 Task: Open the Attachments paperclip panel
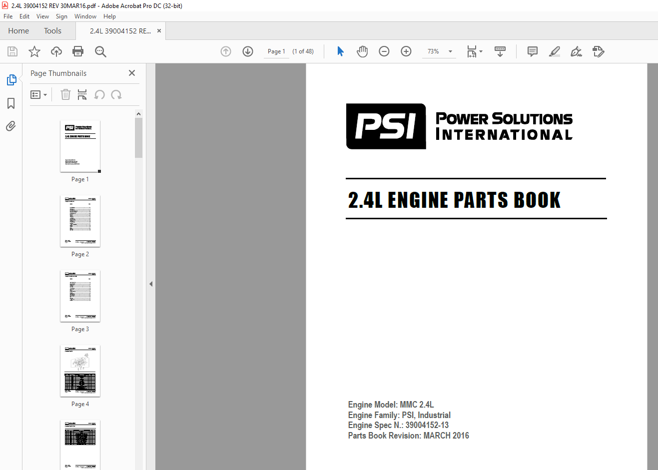[11, 126]
